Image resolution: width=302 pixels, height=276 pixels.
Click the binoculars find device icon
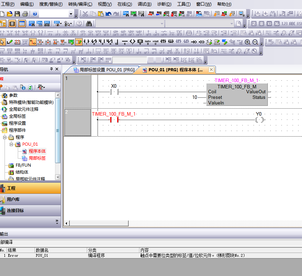pyautogui.click(x=89, y=23)
